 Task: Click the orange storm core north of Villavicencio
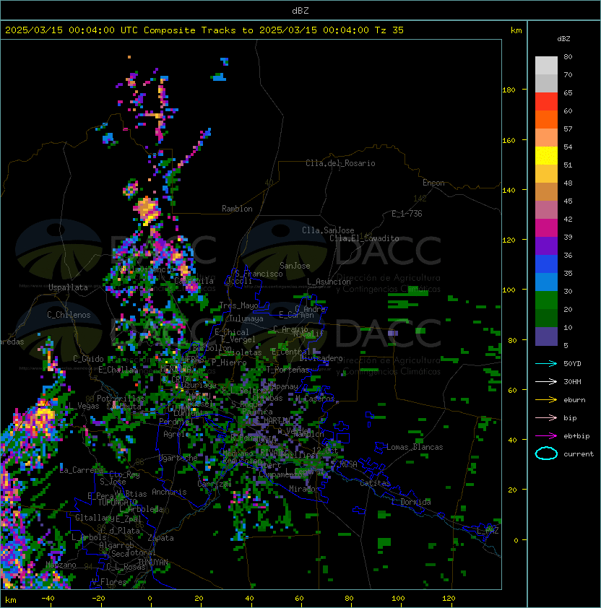[x=147, y=210]
